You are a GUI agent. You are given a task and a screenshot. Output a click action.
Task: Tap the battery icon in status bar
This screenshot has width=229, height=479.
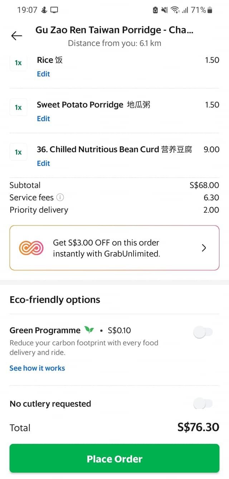[x=210, y=10]
